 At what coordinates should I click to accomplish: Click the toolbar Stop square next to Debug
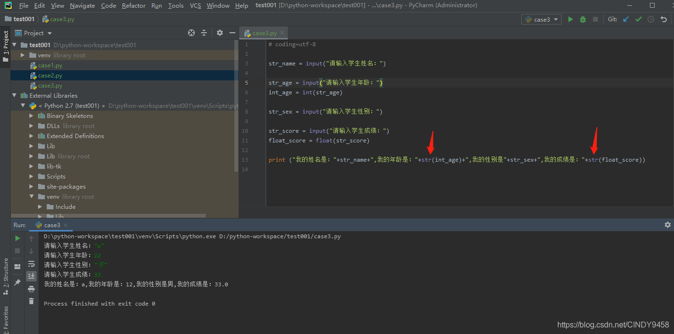[595, 19]
